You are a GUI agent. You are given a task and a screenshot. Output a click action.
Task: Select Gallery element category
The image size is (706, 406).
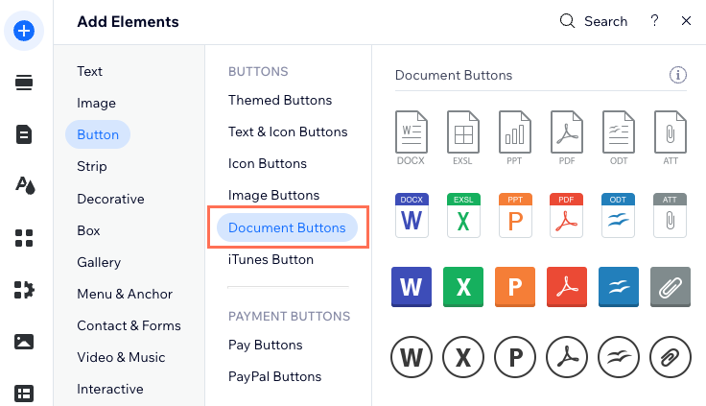[x=99, y=262]
